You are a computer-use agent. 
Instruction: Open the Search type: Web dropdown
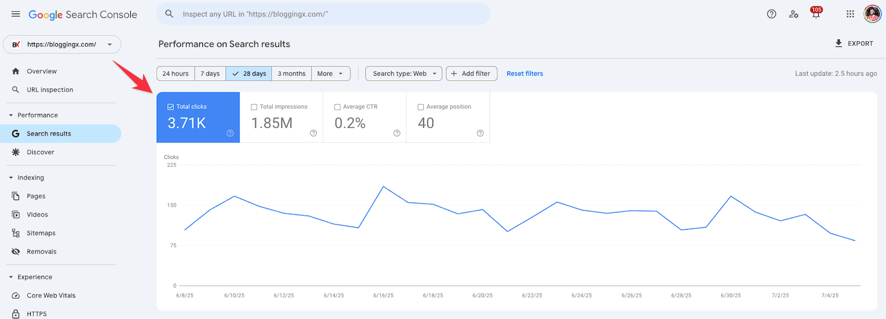tap(404, 73)
